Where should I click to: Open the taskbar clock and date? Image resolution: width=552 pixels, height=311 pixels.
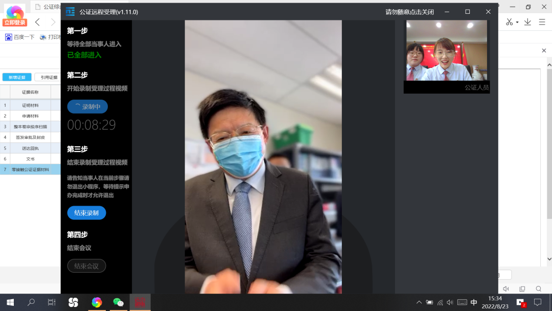click(495, 302)
